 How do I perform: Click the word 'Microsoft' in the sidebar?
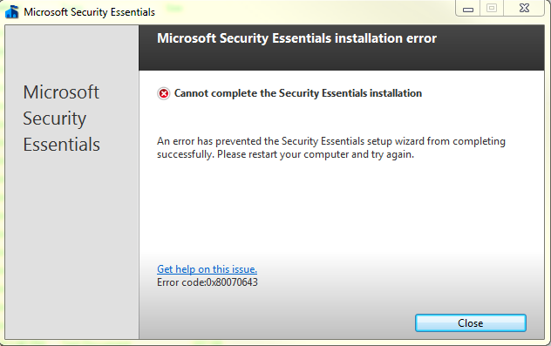(x=61, y=92)
